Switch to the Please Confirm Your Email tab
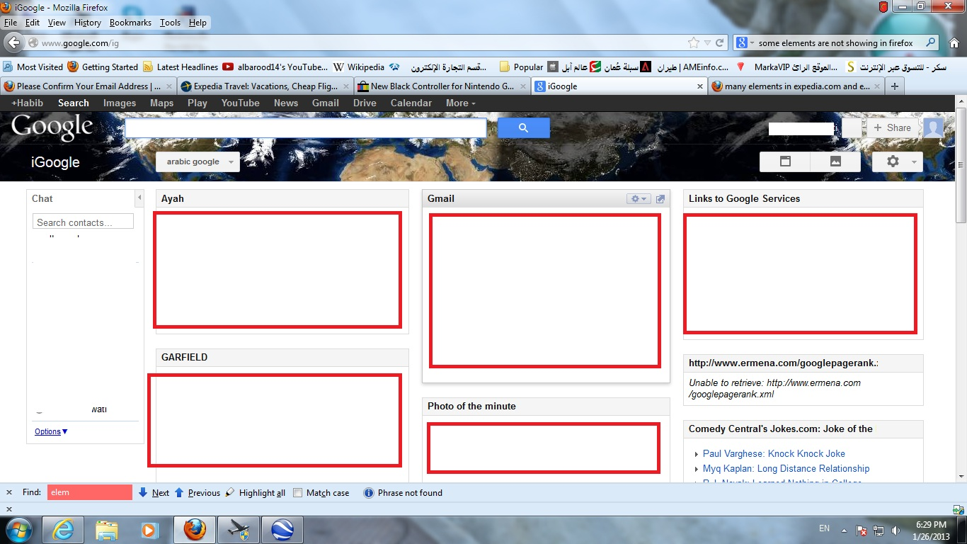This screenshot has width=967, height=544. click(88, 86)
